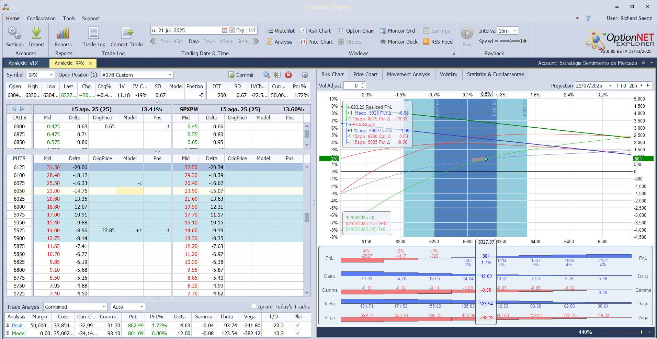
Task: Click the Day- time step button
Action: click(194, 42)
